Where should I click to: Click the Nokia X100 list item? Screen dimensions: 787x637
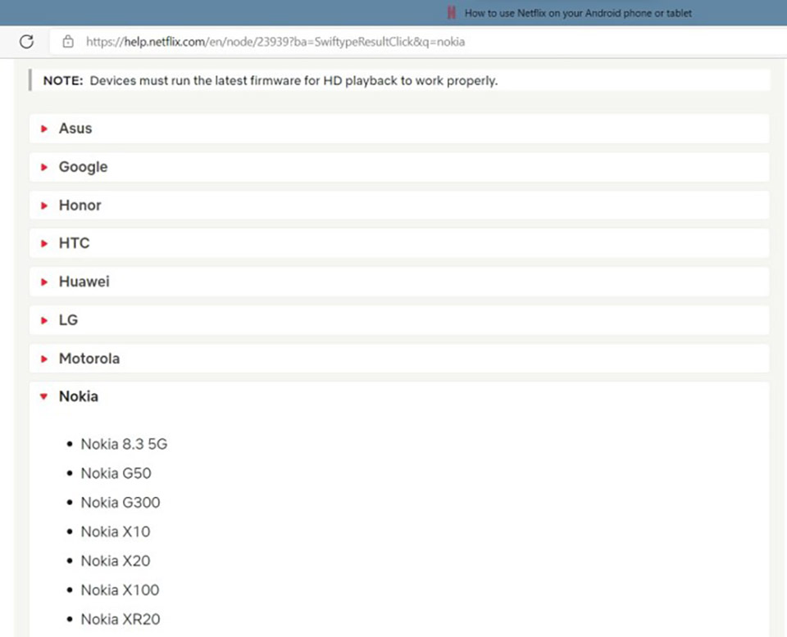[120, 590]
